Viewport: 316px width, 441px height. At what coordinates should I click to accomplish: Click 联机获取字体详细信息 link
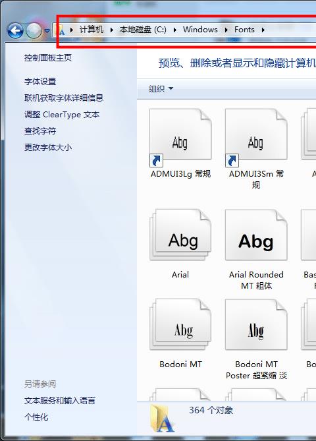[64, 98]
